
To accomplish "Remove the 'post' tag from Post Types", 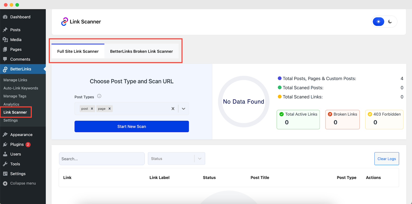I will coord(92,109).
